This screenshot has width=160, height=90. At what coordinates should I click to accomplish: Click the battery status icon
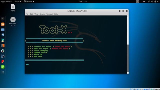click(155, 1)
